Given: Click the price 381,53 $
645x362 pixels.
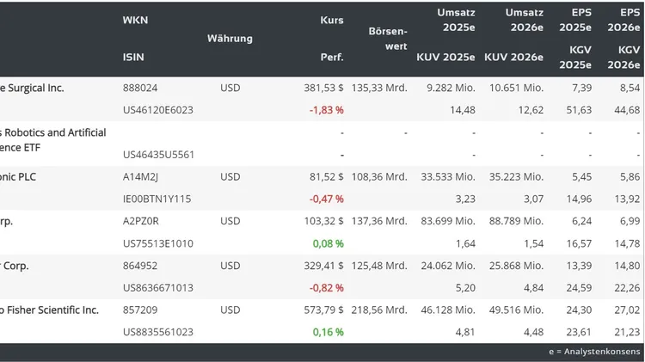Looking at the screenshot, I should 323,88.
